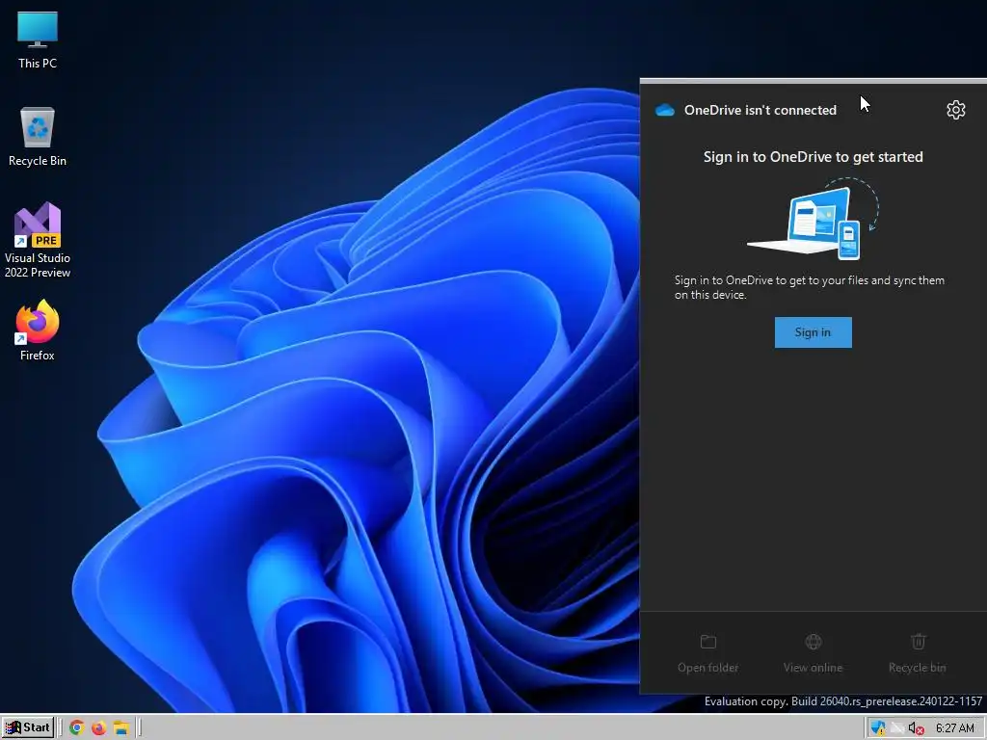Select Visual Studio 2022 Preview shortcut
This screenshot has width=987, height=740.
tap(38, 240)
